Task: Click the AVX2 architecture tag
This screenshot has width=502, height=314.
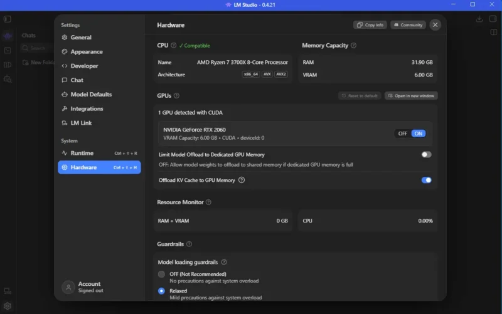Action: [x=280, y=74]
